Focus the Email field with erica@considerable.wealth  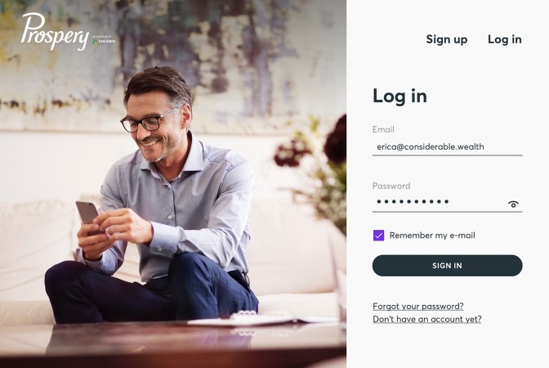(x=447, y=147)
